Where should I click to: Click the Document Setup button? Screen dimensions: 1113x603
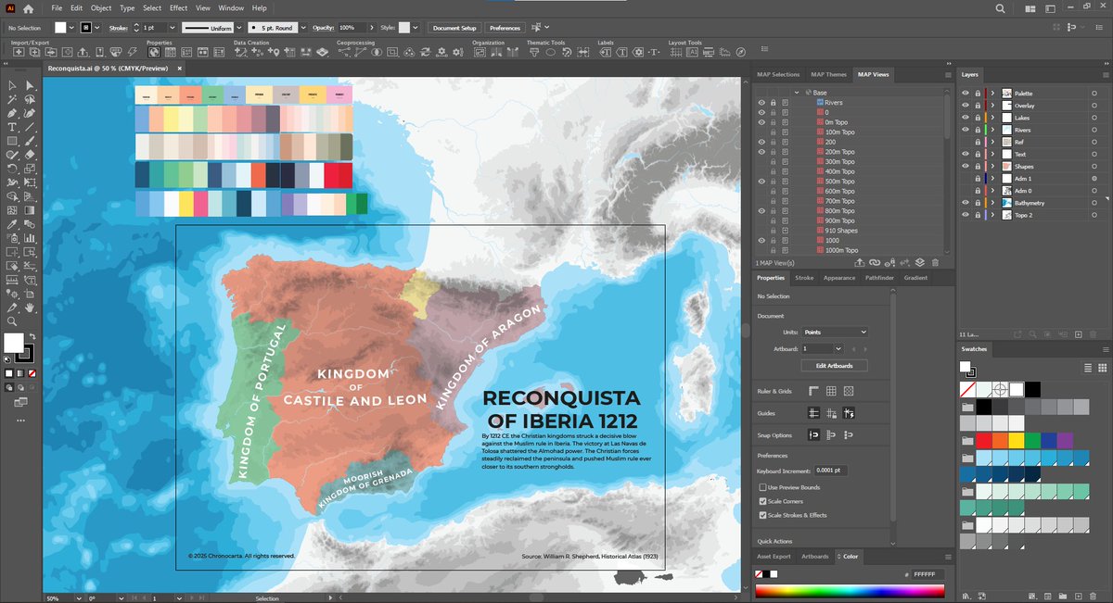click(x=454, y=27)
